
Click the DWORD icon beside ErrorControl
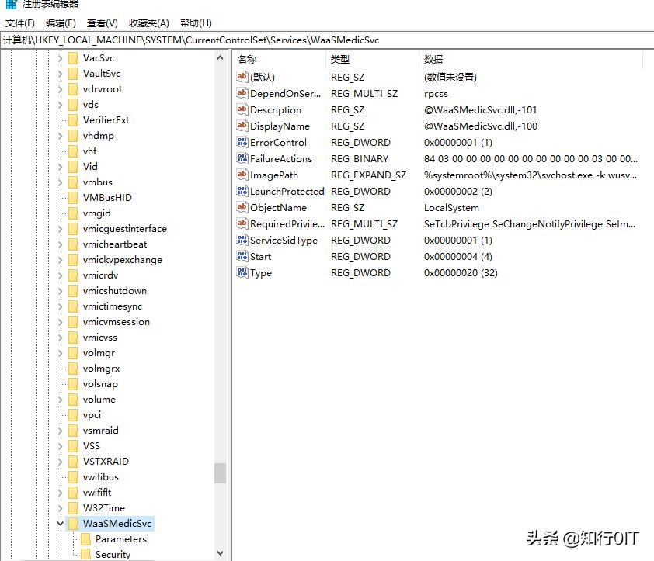pyautogui.click(x=242, y=142)
